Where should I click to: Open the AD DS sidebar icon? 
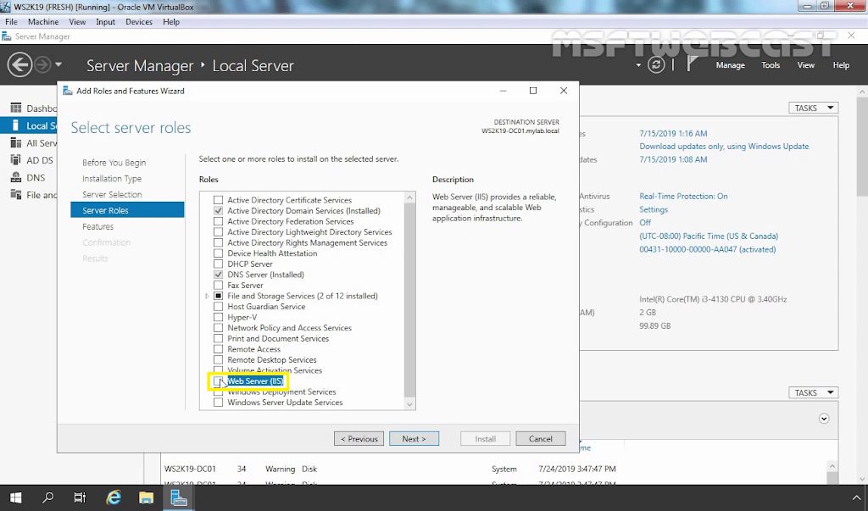click(x=16, y=160)
